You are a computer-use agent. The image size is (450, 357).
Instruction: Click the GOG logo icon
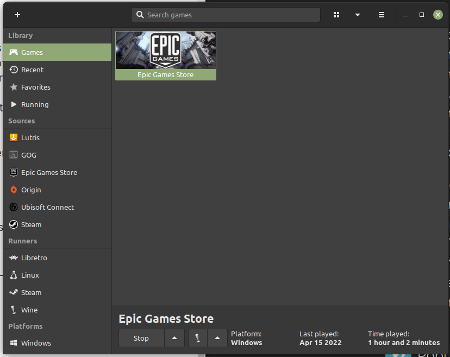[x=14, y=155]
